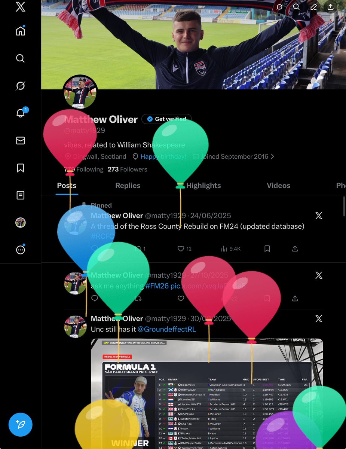This screenshot has width=346, height=449.
Task: Edit profile via pencil icon
Action: pyautogui.click(x=313, y=7)
